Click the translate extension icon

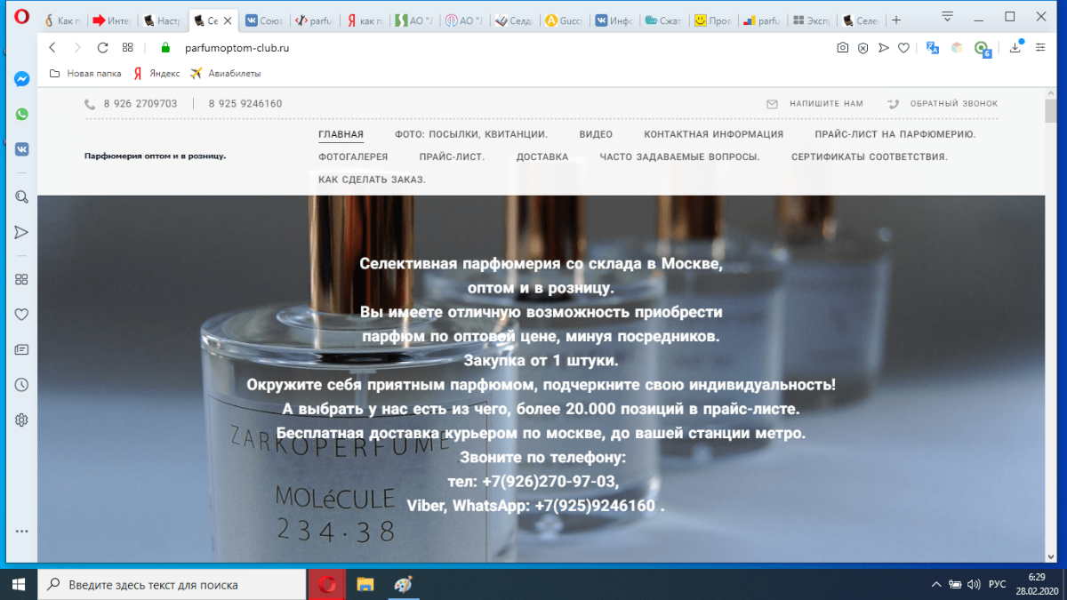click(x=932, y=50)
